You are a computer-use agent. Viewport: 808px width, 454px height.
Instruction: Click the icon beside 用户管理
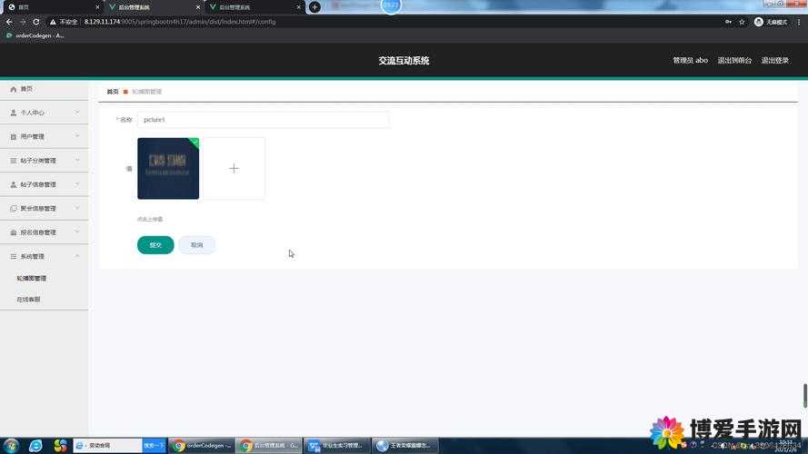click(x=14, y=137)
